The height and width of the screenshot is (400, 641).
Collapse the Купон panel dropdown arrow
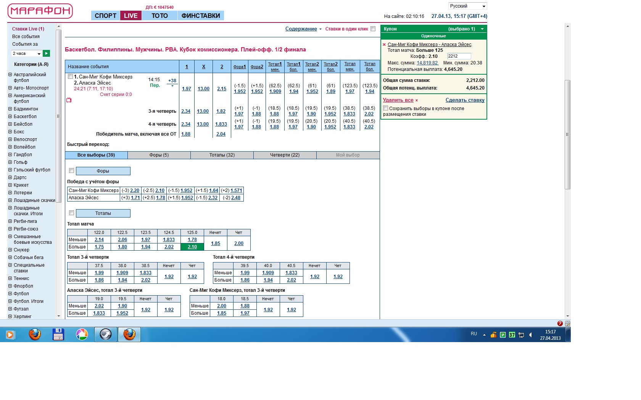482,29
